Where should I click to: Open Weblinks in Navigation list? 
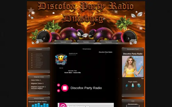(39, 59)
